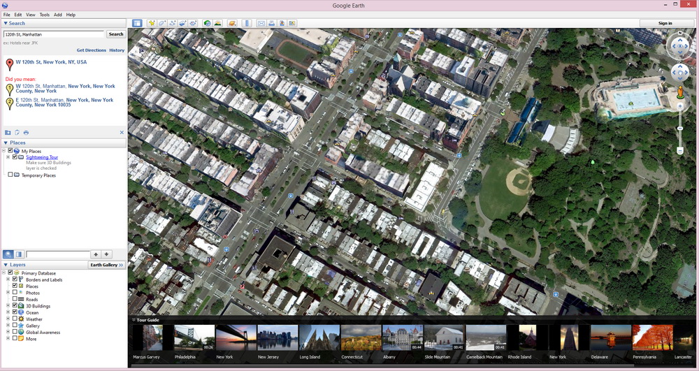Clear search results with the blue X
Viewport: 699px width, 371px height.
[122, 132]
